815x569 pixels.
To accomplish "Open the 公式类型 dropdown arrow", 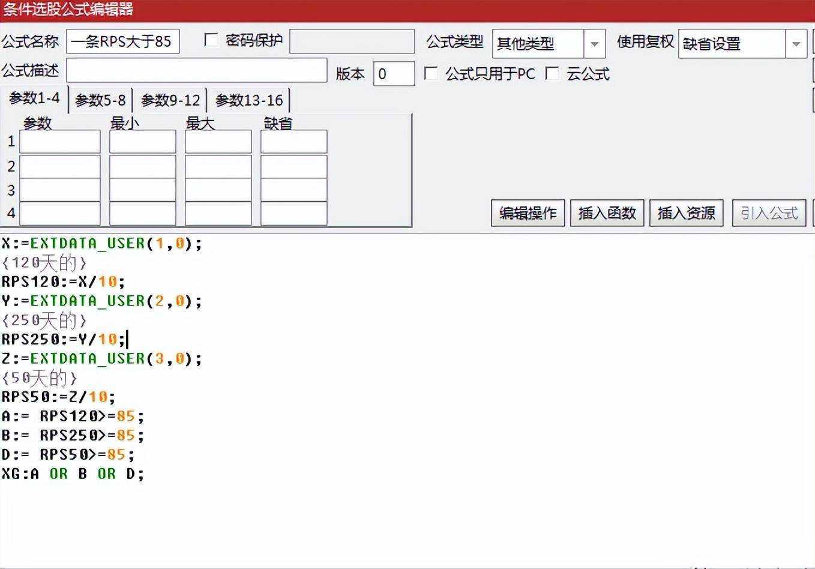I will coord(594,44).
